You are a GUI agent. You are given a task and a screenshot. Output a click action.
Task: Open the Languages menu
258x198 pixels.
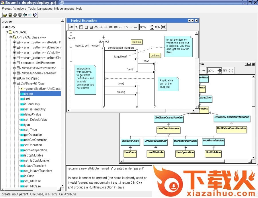45,9
